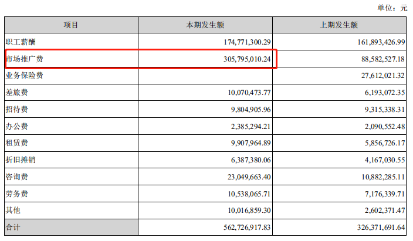Click the 差旅费 row label
413x241 pixels.
(17, 92)
